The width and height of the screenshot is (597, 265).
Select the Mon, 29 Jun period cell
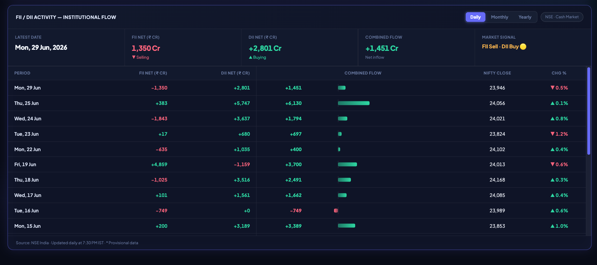(x=28, y=88)
